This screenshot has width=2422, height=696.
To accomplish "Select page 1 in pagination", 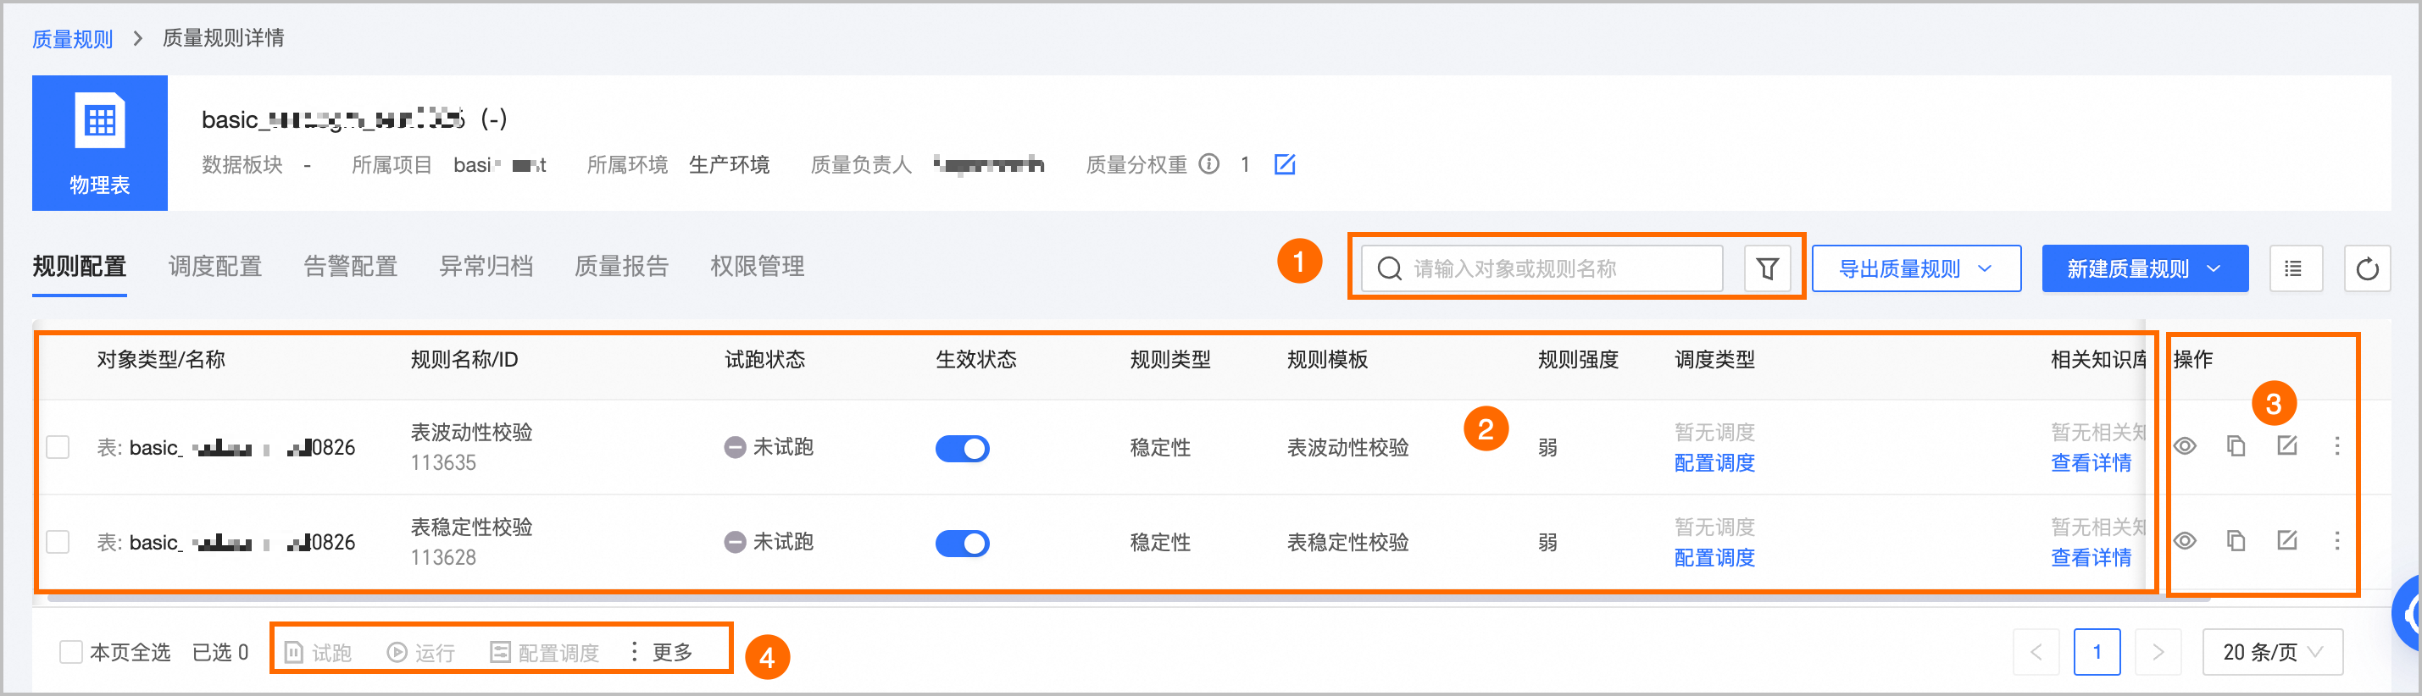I will coord(2097,652).
